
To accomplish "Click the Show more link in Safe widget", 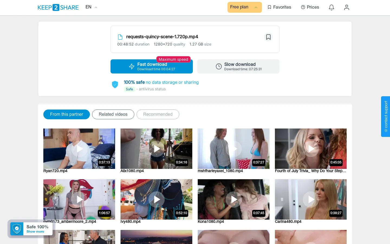I will pyautogui.click(x=35, y=232).
